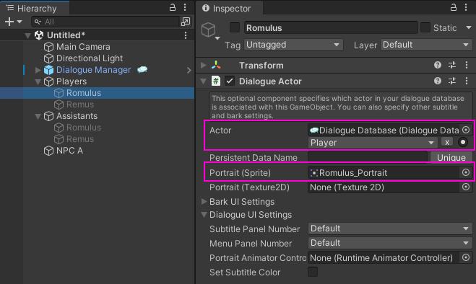Open the Layer dropdown showing Default
The image size is (476, 284).
(x=426, y=45)
